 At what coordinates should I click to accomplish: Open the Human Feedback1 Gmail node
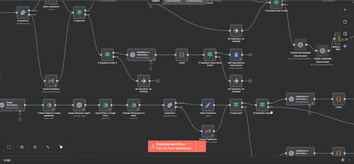(x=208, y=131)
